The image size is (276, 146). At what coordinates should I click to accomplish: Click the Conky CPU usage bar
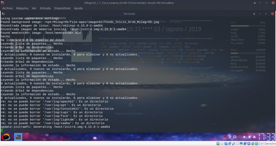tap(248, 26)
